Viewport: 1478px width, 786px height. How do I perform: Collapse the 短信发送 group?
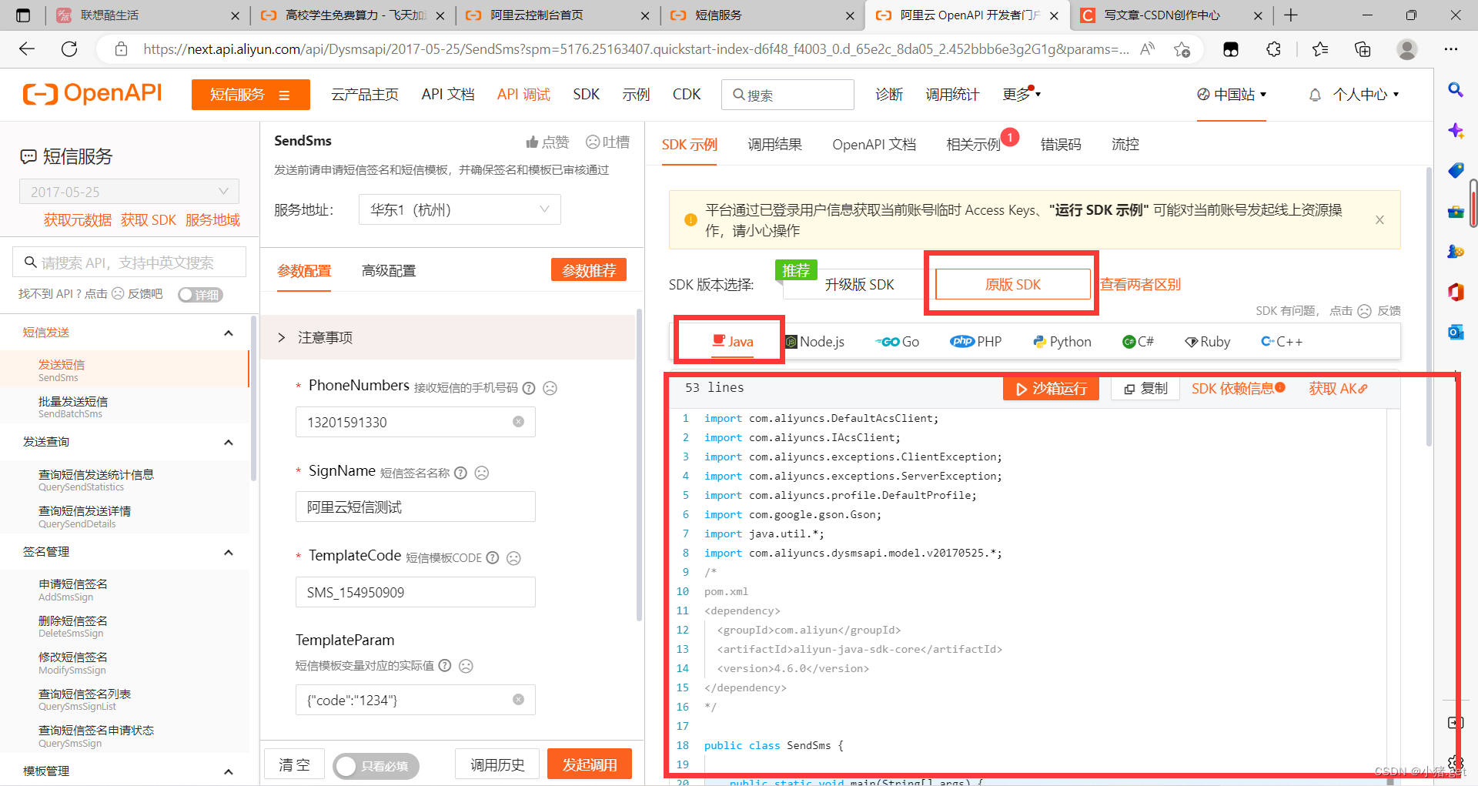point(229,333)
